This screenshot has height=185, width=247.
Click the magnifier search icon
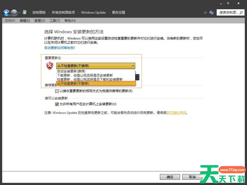(x=241, y=13)
